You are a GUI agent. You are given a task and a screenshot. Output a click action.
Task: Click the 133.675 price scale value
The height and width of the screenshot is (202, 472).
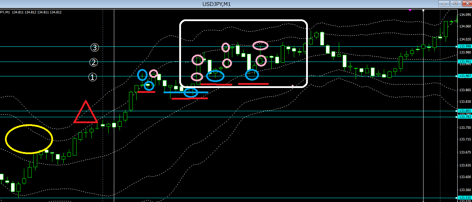(465, 152)
